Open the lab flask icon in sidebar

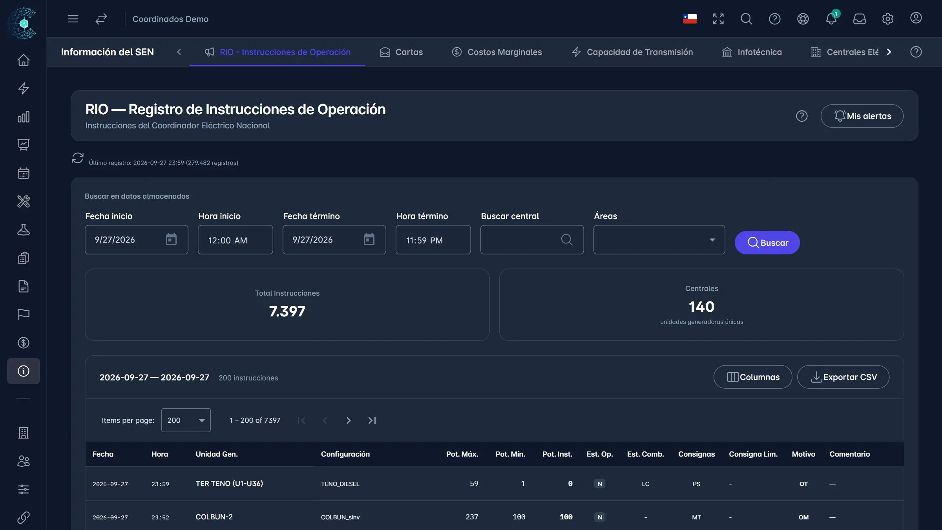[24, 230]
